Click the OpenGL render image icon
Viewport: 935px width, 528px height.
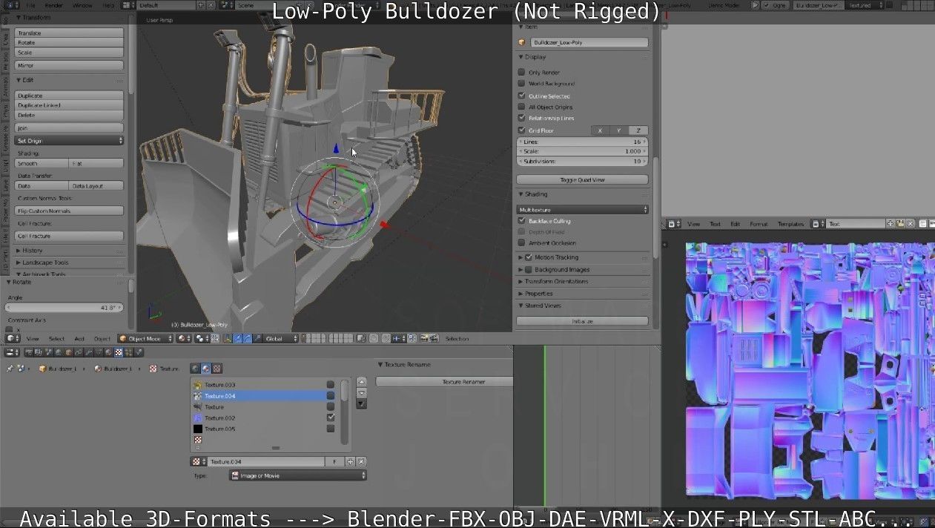(x=424, y=338)
